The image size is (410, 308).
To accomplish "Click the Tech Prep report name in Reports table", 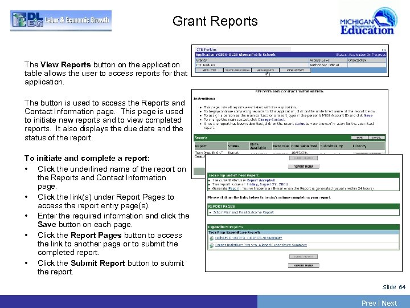I will coord(208,154).
